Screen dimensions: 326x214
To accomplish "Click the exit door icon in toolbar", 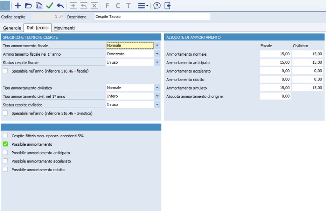I will pyautogui.click(x=167, y=6).
